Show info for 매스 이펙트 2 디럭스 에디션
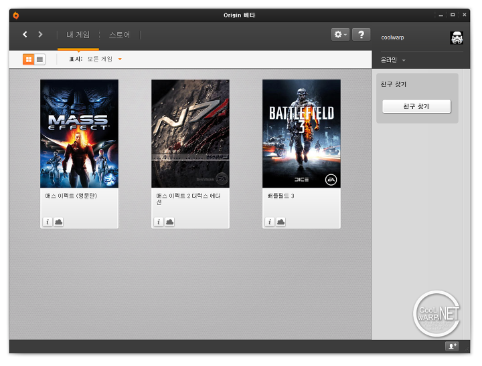The image size is (482, 366). tap(158, 222)
